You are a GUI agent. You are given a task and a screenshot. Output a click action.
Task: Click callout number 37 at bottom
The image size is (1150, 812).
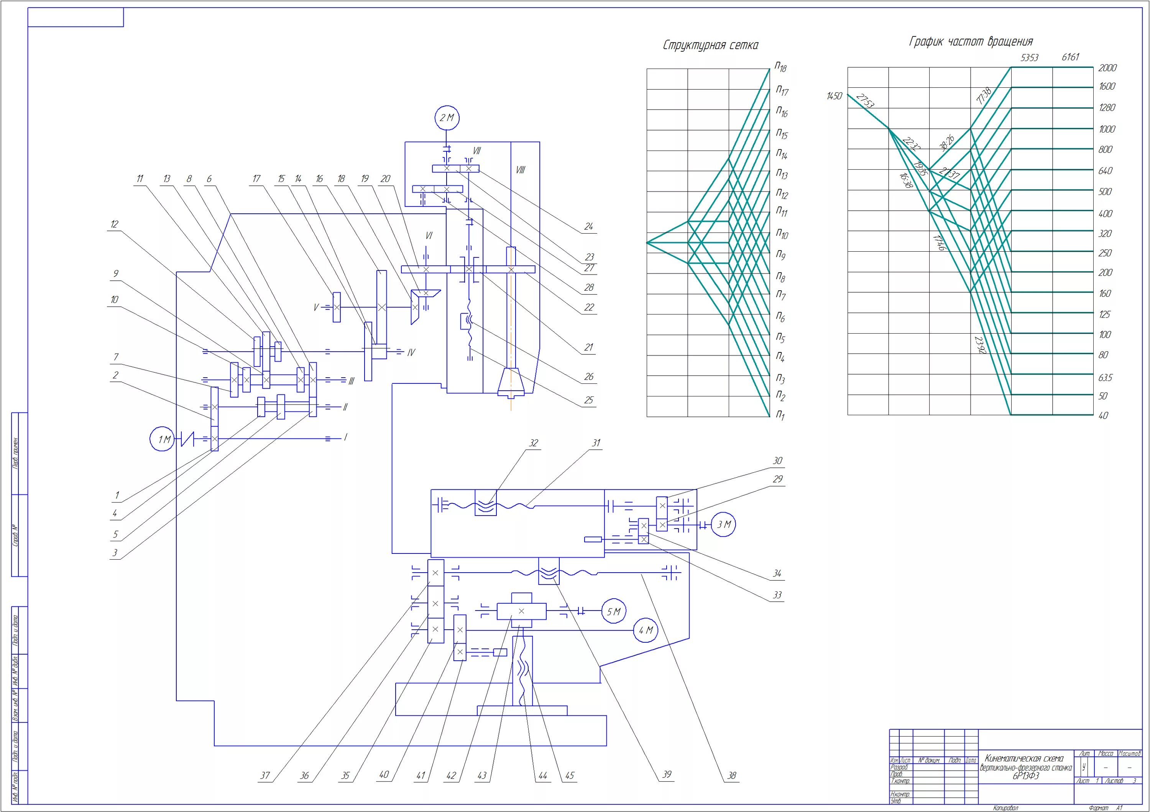pos(264,776)
